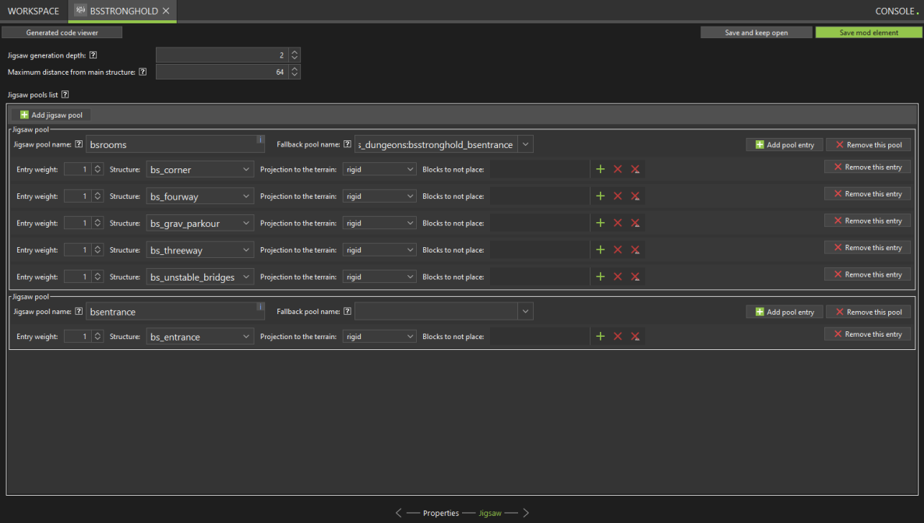Viewport: 924px width, 523px height.
Task: Open help for bsentrance jigsaw pool name
Action: click(x=79, y=311)
